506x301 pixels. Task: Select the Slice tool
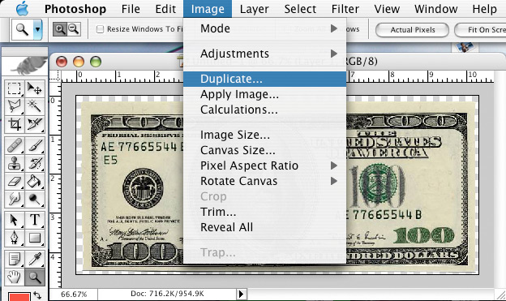[x=35, y=124]
